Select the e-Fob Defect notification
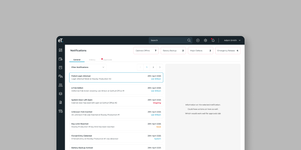 coord(116,89)
